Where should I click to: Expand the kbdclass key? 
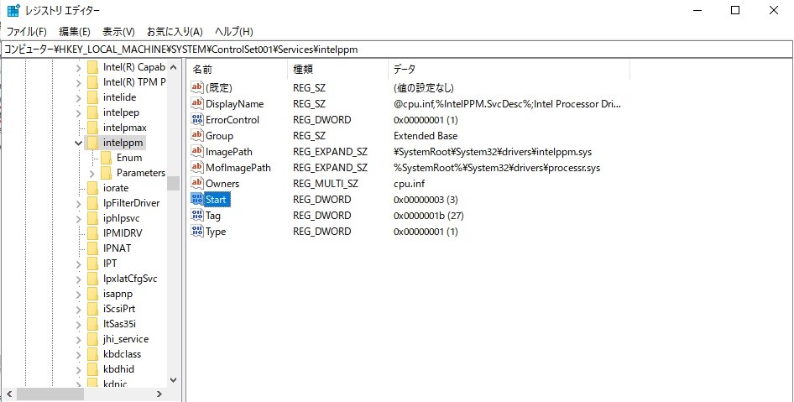pyautogui.click(x=78, y=354)
